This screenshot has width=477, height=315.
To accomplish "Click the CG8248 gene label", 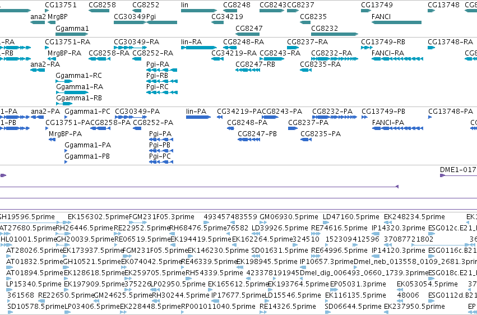I will pos(237,5).
